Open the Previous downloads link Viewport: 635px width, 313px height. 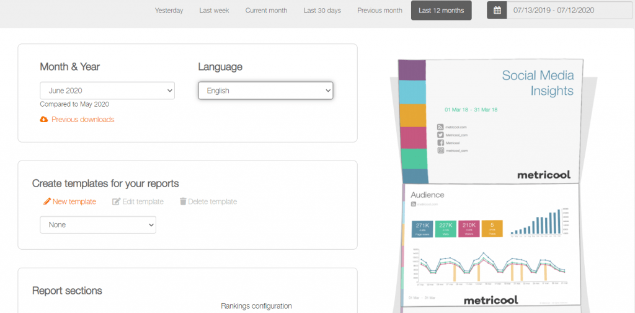click(82, 120)
